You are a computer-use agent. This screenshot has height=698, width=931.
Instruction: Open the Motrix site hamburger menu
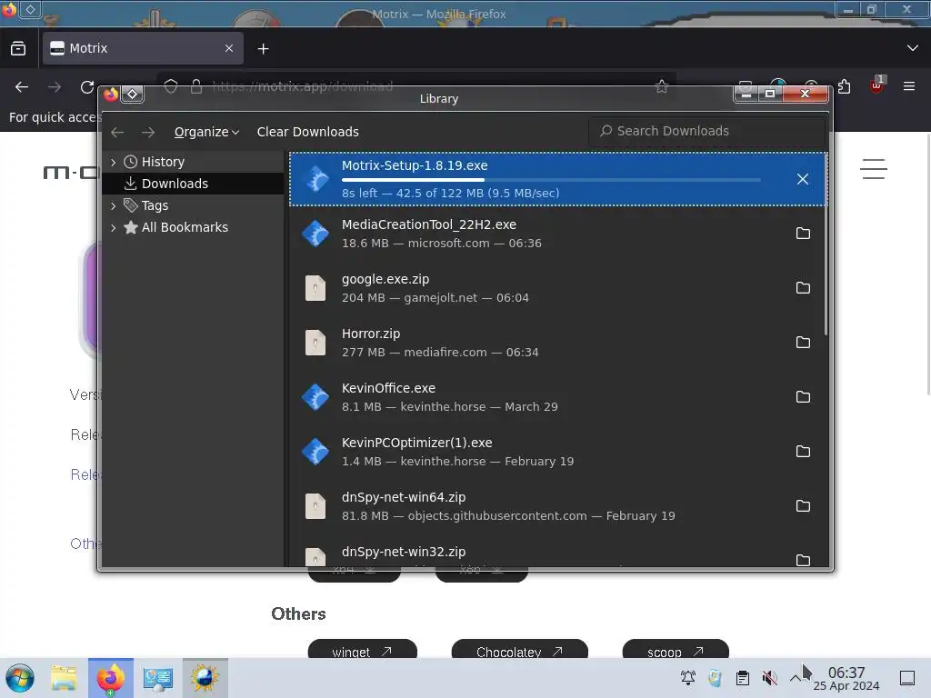[874, 169]
